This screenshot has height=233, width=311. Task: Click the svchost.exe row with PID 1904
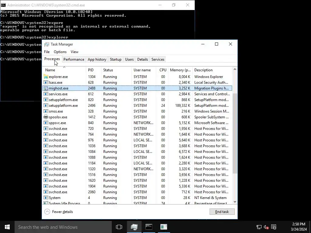[x=137, y=186]
